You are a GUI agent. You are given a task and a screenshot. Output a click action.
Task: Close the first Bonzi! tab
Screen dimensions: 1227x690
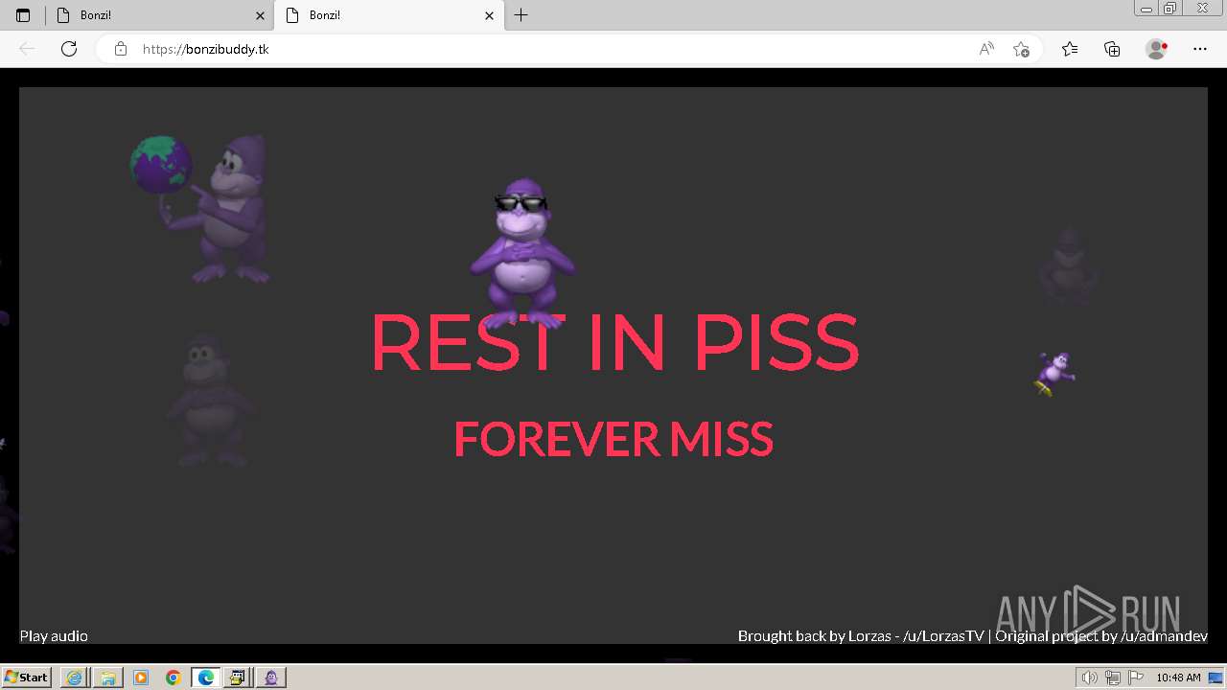260,15
